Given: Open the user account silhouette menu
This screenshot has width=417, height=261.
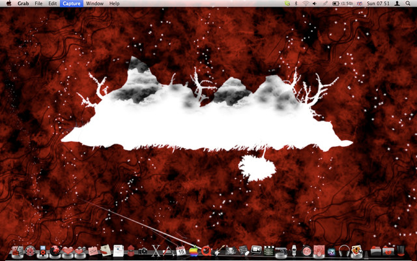Looking at the screenshot, I should 397,3.
